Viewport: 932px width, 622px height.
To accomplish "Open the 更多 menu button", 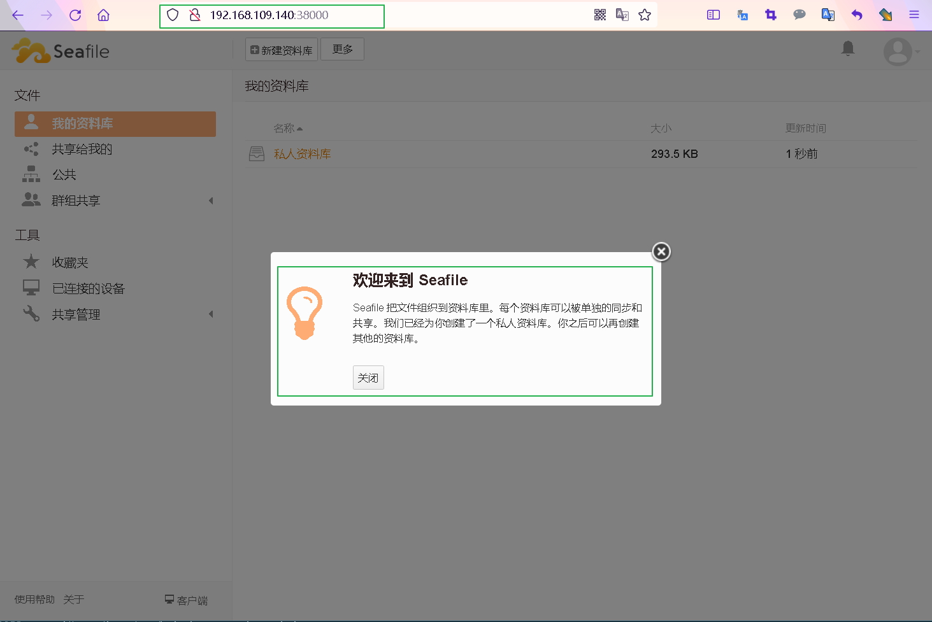I will coord(342,49).
